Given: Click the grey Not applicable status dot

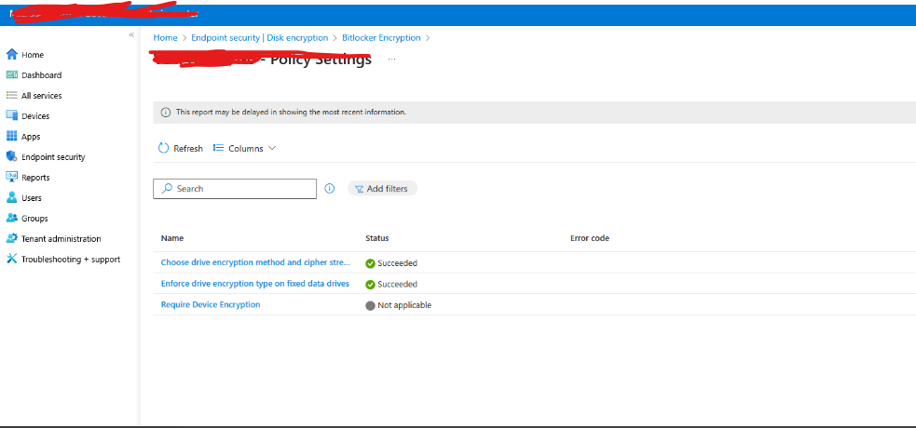Looking at the screenshot, I should click(370, 305).
